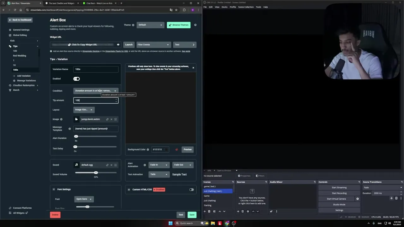Open OBS Scene Collection menu
This screenshot has height=227, width=404.
tap(246, 7)
